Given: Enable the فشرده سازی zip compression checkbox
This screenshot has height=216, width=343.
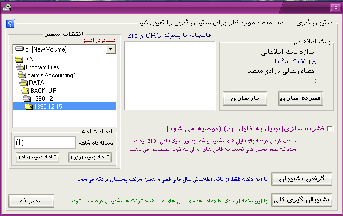Looking at the screenshot, I should click(330, 129).
